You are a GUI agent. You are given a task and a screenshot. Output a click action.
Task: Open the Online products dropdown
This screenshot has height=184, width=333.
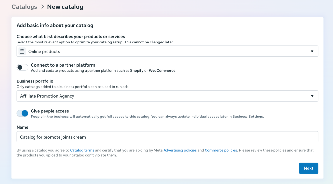point(167,51)
